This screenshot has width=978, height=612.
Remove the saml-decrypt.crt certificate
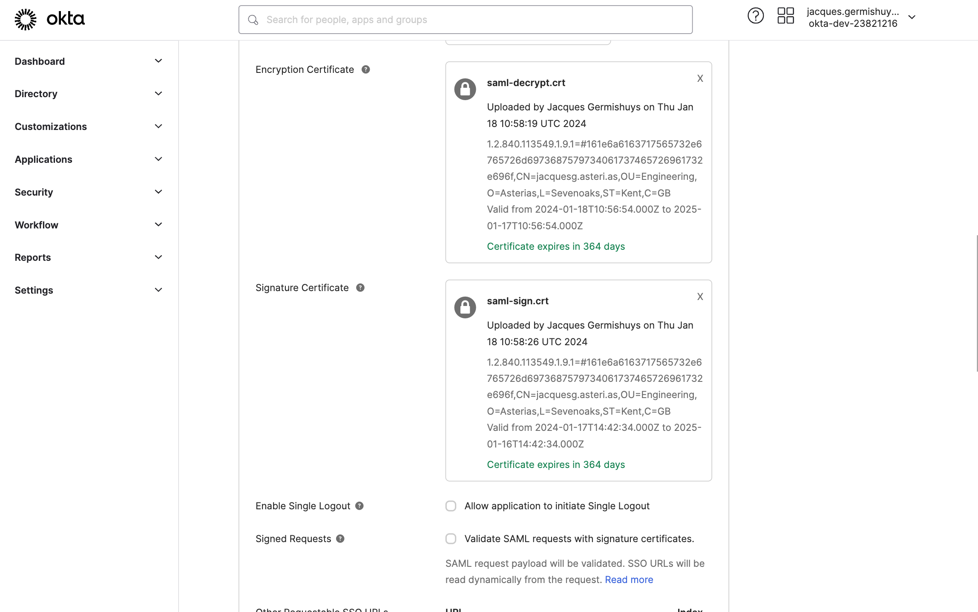coord(700,78)
